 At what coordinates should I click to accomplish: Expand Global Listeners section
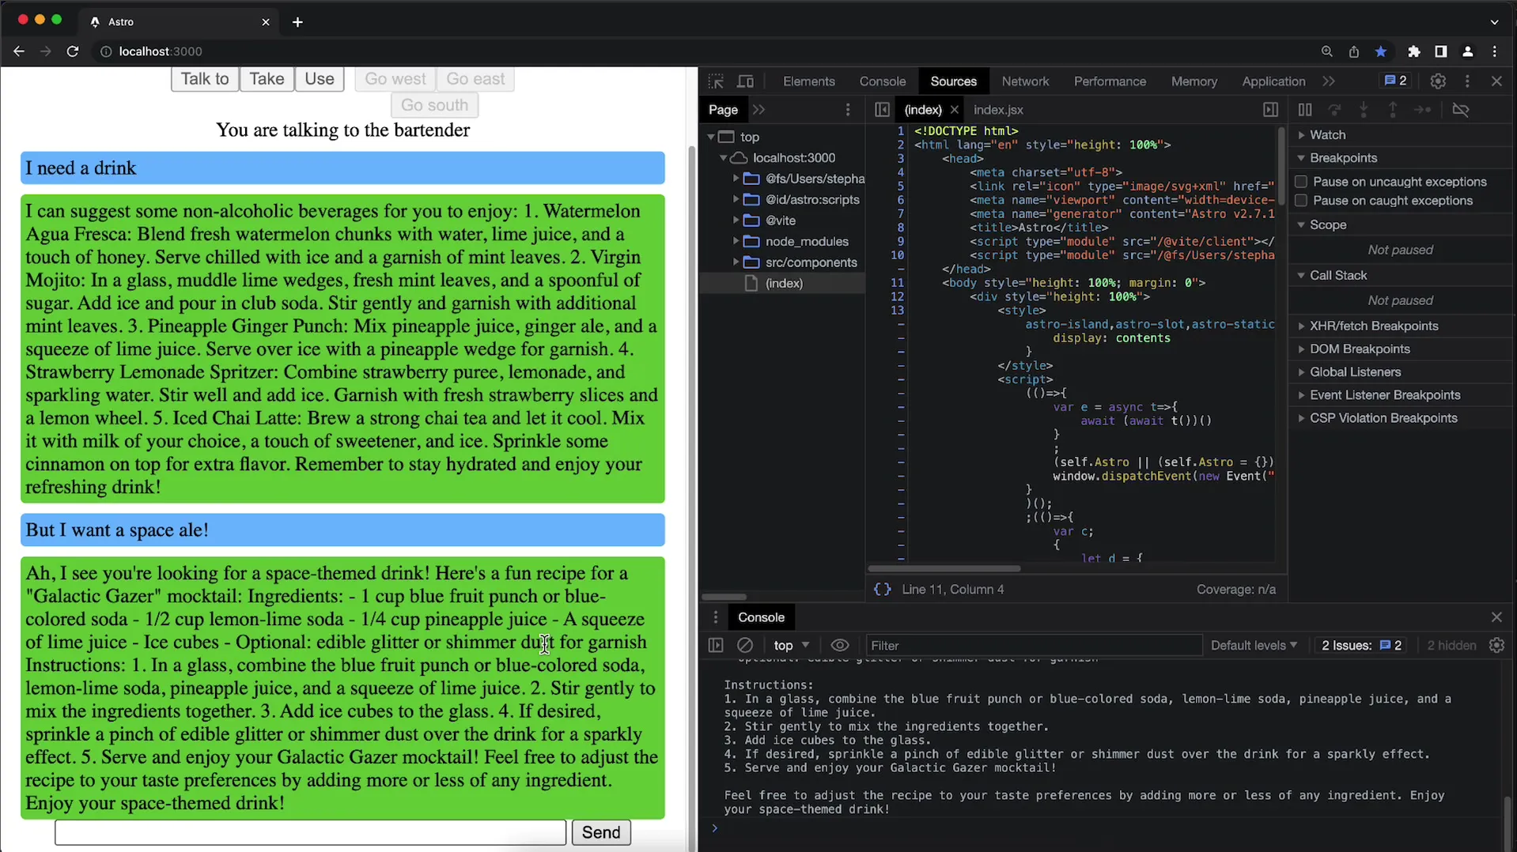coord(1354,372)
